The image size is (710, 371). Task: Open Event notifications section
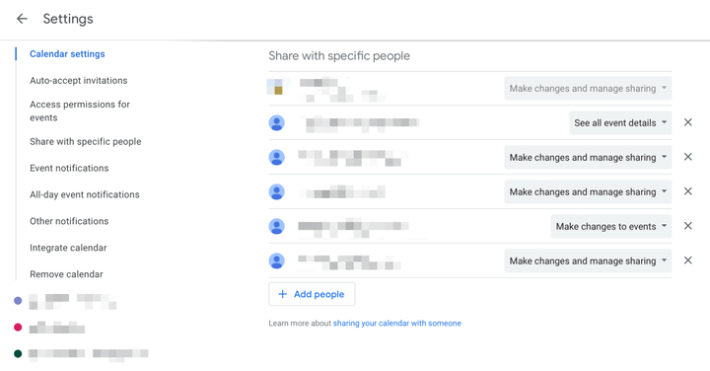pos(69,168)
